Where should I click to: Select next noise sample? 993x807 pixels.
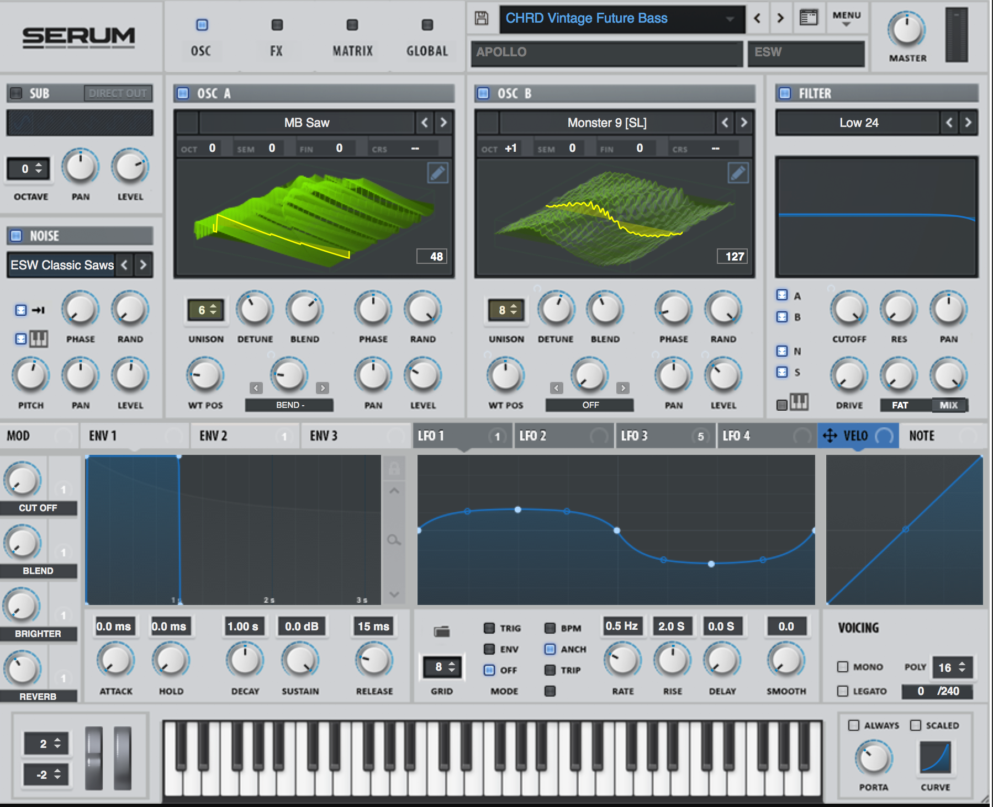tap(143, 265)
